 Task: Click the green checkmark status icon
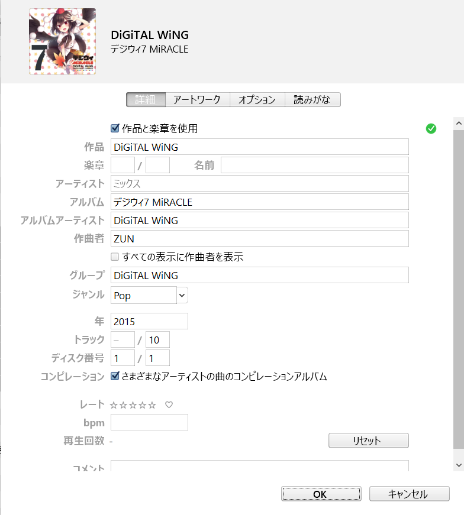[x=431, y=129]
